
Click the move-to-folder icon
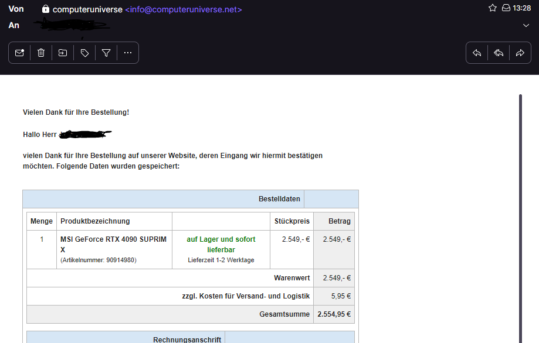(x=63, y=53)
